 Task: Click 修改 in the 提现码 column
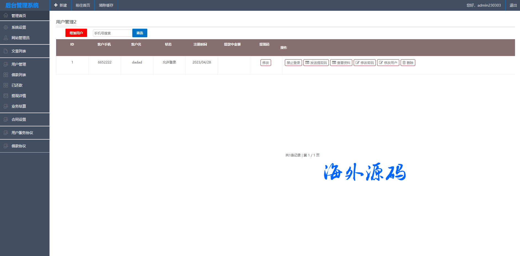click(266, 63)
